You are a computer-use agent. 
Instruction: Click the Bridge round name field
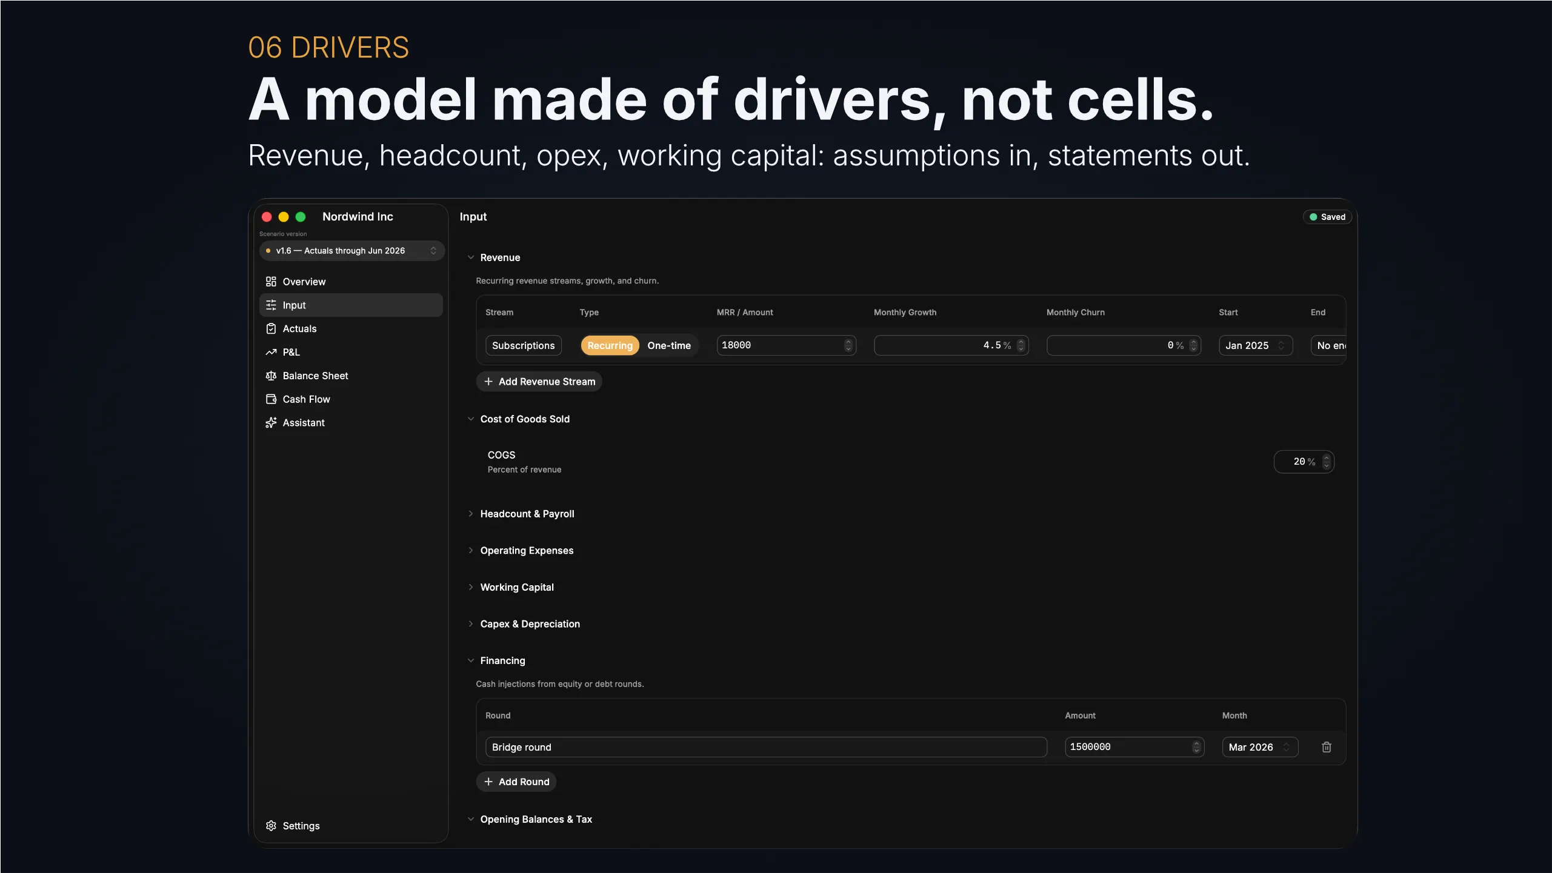pos(766,747)
